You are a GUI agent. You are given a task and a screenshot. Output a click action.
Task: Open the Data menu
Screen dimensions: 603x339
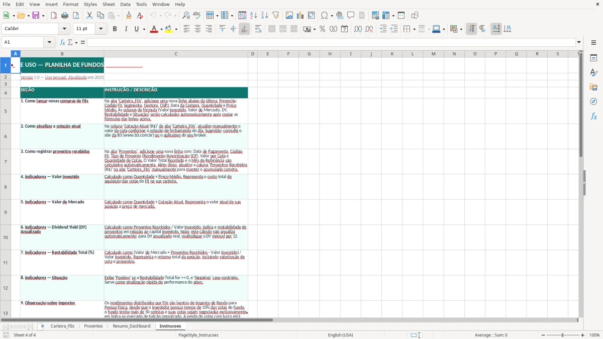coord(125,4)
